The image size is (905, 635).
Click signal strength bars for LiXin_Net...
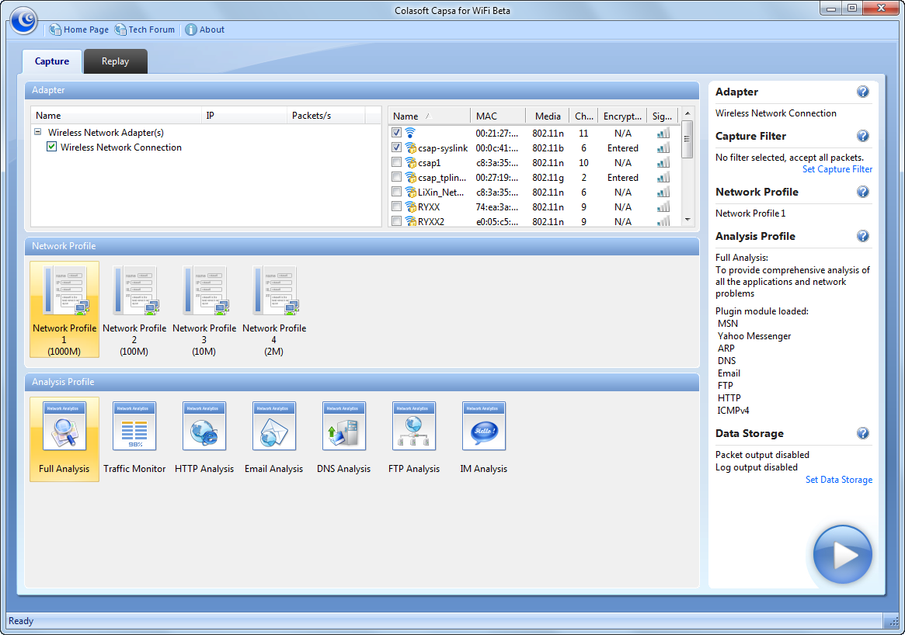click(x=663, y=192)
